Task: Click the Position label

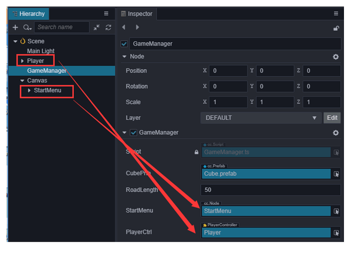Action: tap(136, 70)
